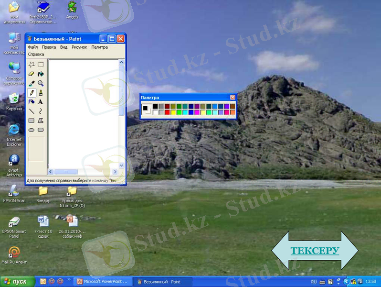Image resolution: width=381 pixels, height=287 pixels.
Task: Select the Polygon shape tool
Action: (41, 121)
